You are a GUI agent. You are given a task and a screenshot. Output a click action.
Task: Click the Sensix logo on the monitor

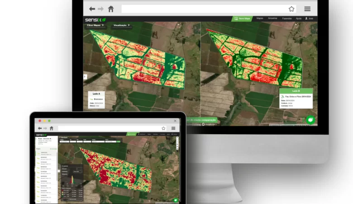tap(95, 19)
